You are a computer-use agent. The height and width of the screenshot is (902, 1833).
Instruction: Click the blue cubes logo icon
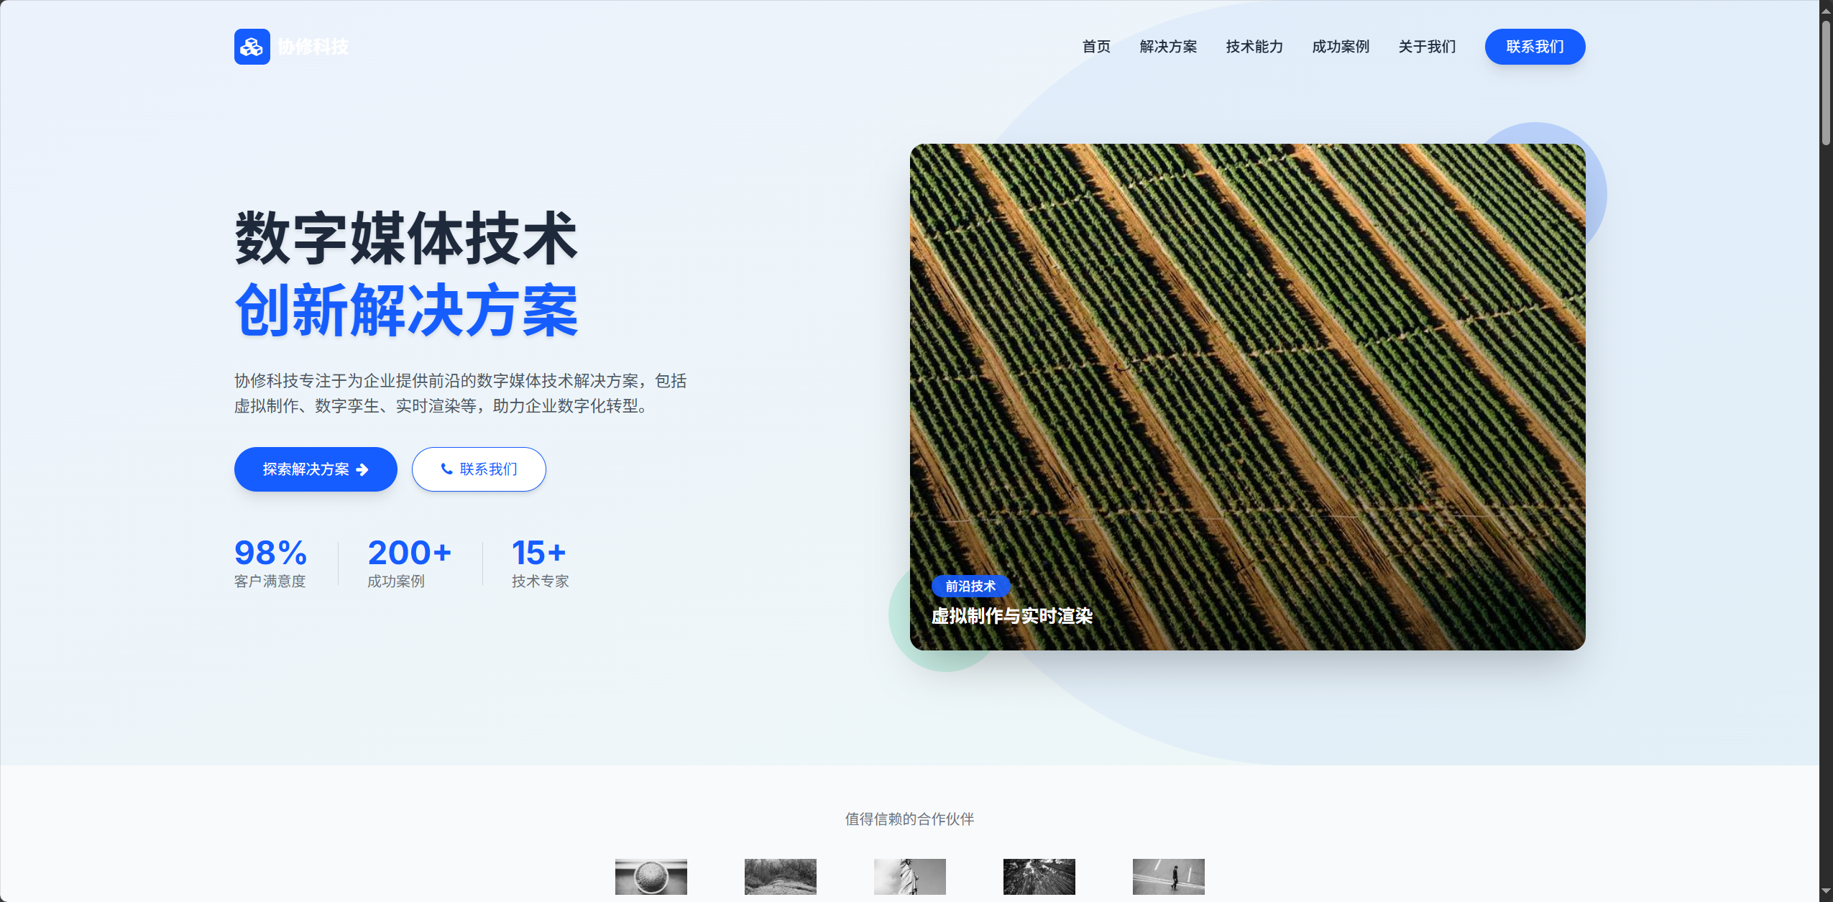252,47
